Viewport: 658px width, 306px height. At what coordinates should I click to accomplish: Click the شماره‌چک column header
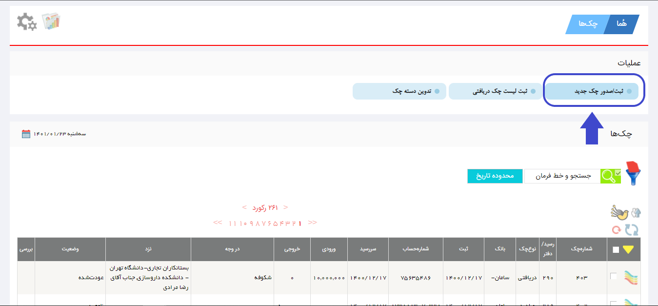(x=582, y=249)
